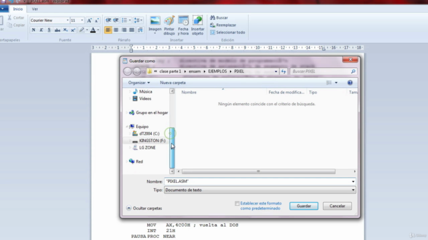The height and width of the screenshot is (240, 428).
Task: Collapse the Equipo tree node
Action: click(127, 127)
